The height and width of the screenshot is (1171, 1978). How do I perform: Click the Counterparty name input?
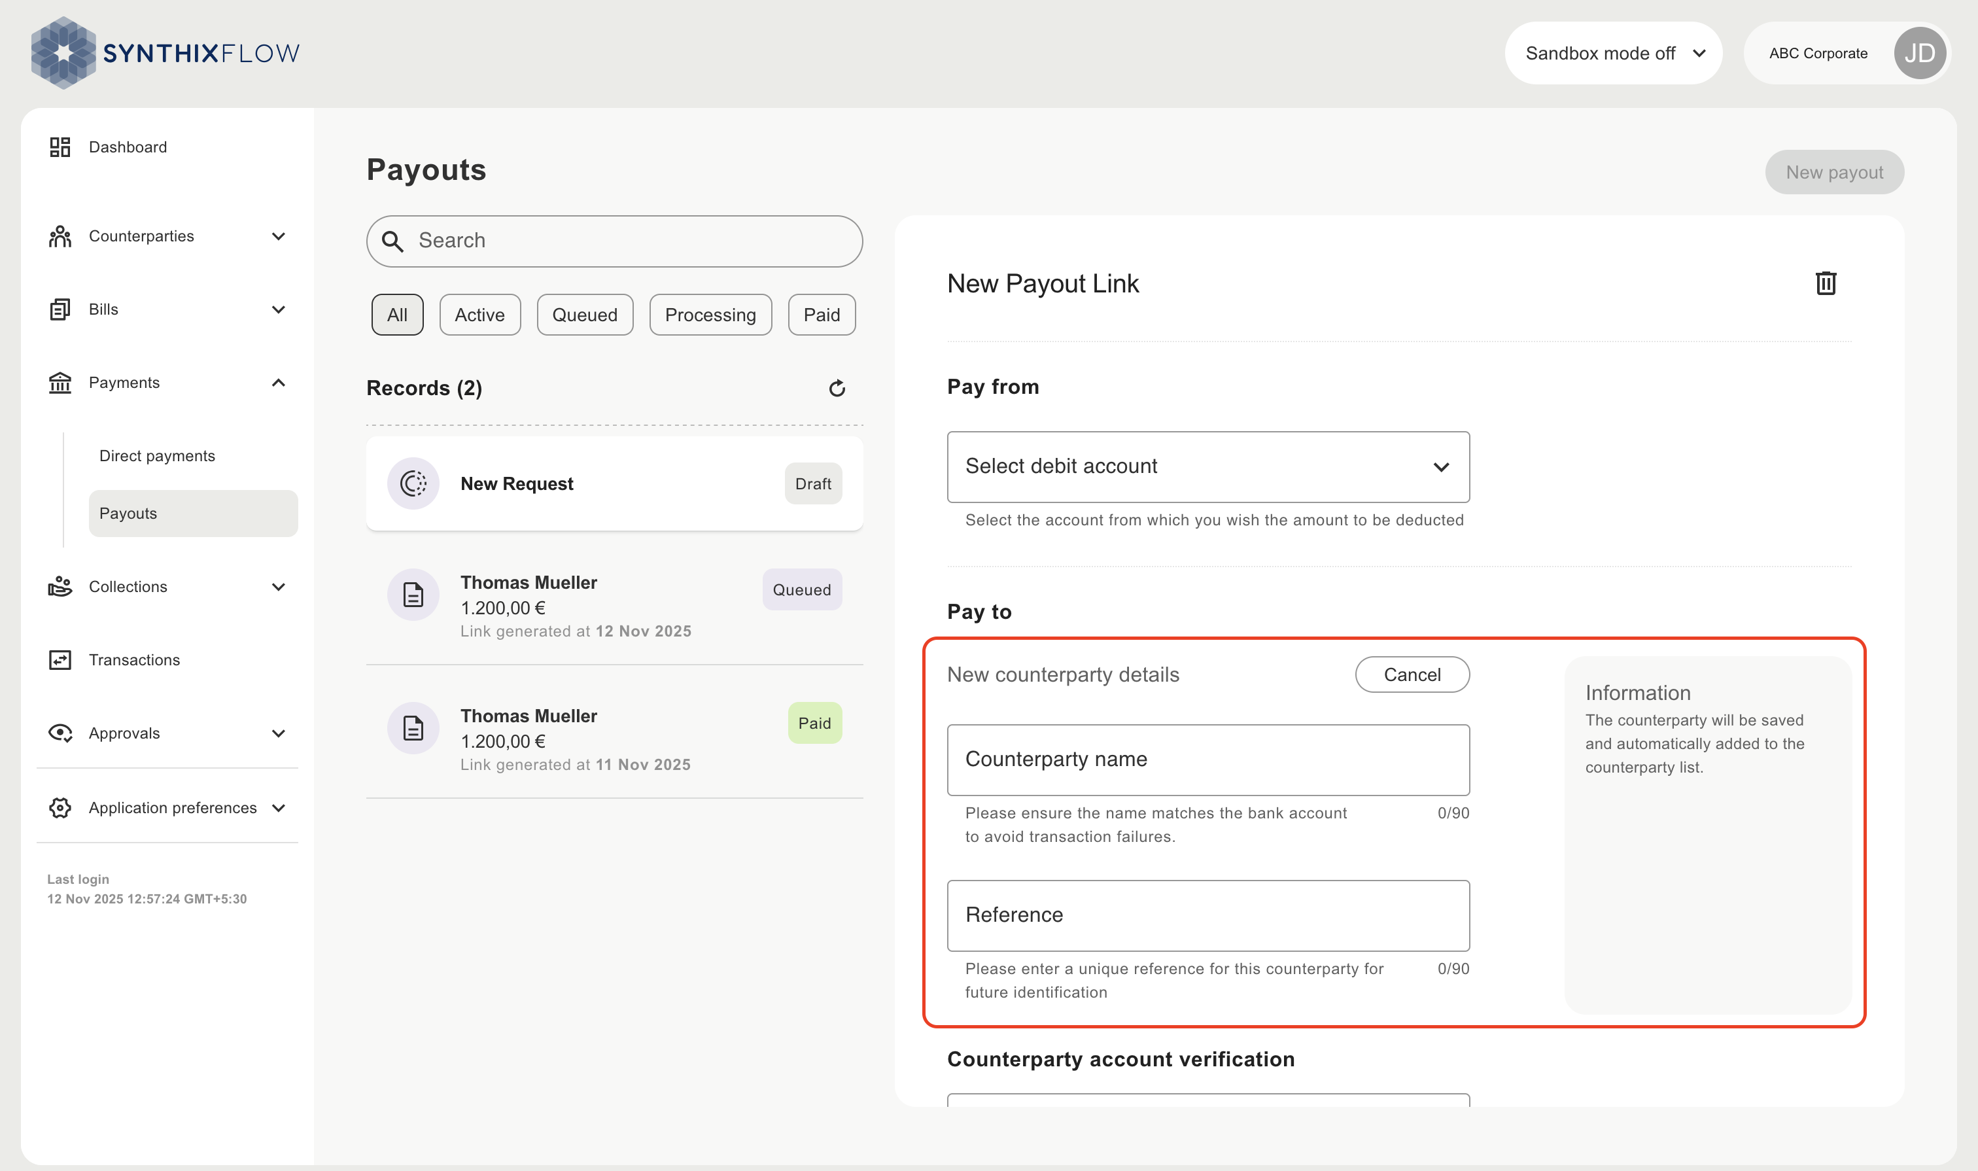coord(1208,760)
